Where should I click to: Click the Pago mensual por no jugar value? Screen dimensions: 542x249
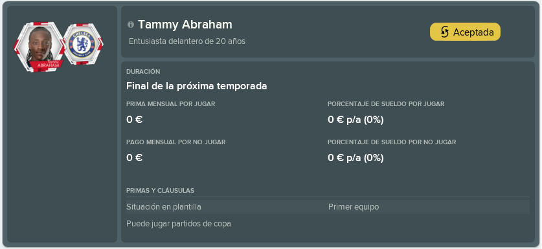[135, 158]
